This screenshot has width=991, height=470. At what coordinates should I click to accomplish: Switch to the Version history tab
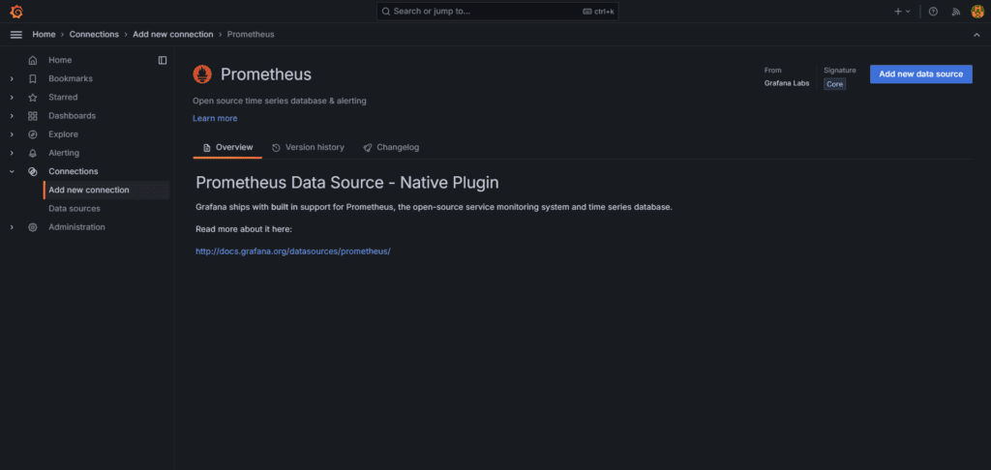[x=309, y=147]
